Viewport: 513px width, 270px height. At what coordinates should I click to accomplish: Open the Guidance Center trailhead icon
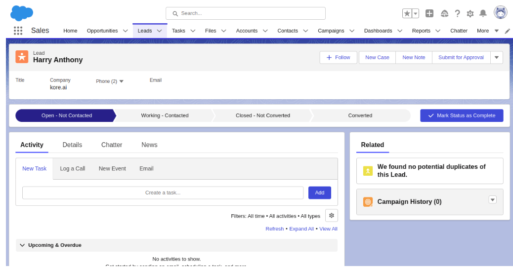[444, 13]
